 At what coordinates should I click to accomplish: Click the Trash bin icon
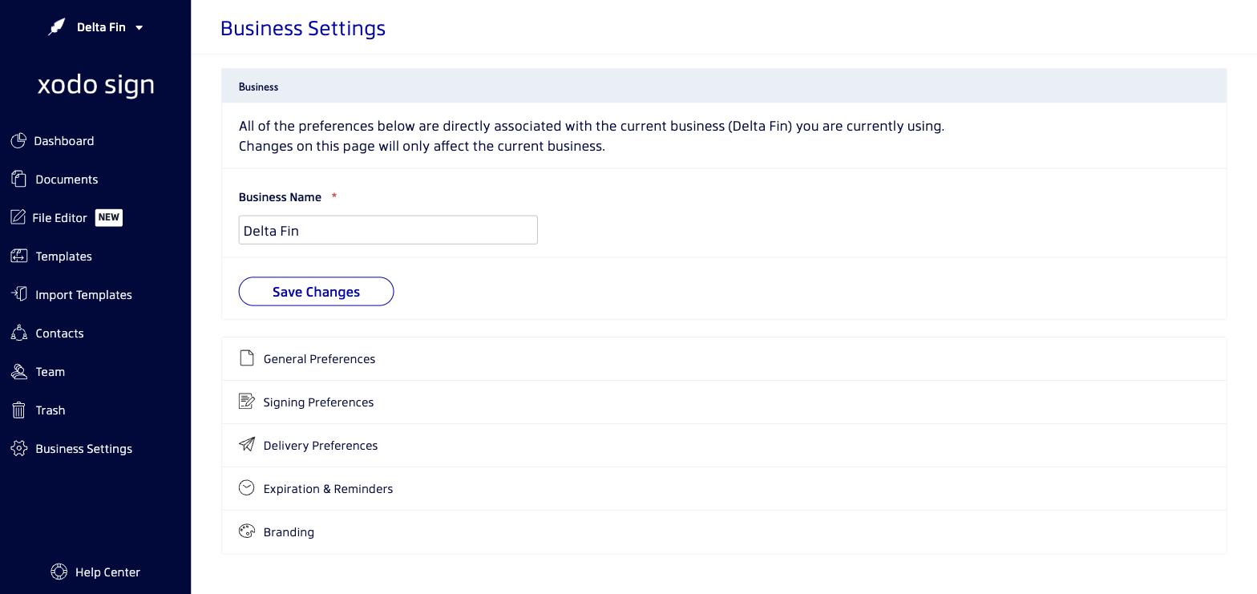tap(19, 410)
